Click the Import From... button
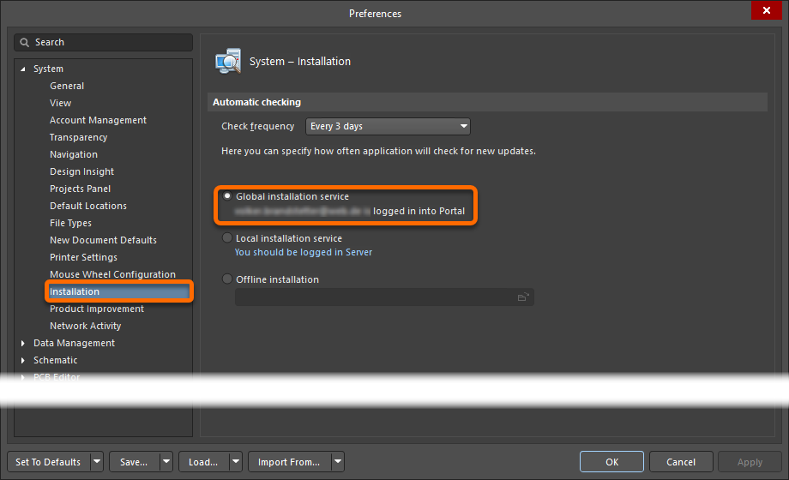This screenshot has width=789, height=480. pyautogui.click(x=290, y=461)
